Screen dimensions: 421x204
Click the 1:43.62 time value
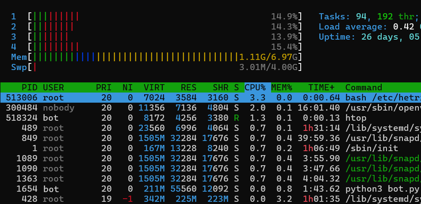[321, 189]
